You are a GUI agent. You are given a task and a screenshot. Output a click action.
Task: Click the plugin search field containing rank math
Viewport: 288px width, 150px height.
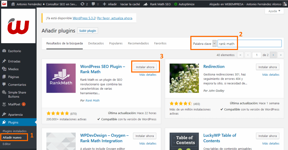point(250,44)
